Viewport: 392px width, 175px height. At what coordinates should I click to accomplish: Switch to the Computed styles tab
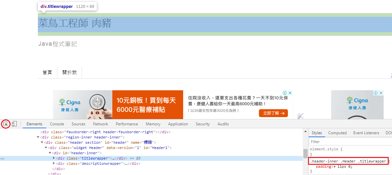337,133
